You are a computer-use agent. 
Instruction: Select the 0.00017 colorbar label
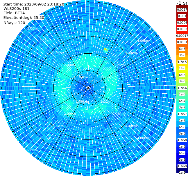182,36
